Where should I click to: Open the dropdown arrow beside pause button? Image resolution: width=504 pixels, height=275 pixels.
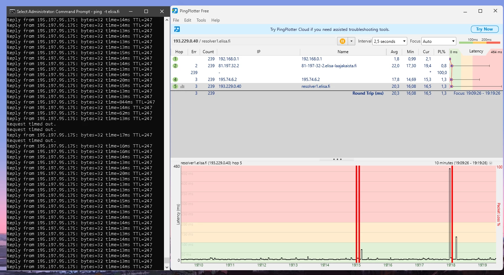point(351,41)
